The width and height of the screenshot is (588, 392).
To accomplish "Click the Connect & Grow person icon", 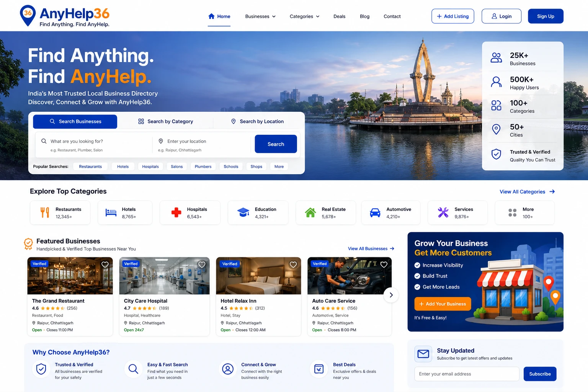I will coord(228,369).
